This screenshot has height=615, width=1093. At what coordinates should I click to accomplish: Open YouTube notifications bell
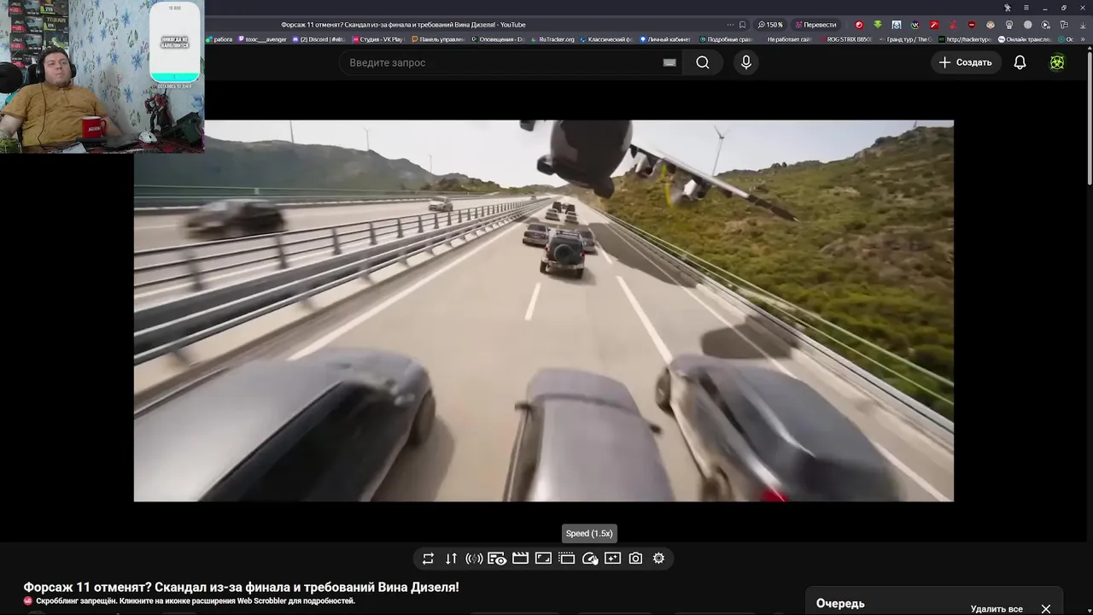pyautogui.click(x=1020, y=62)
